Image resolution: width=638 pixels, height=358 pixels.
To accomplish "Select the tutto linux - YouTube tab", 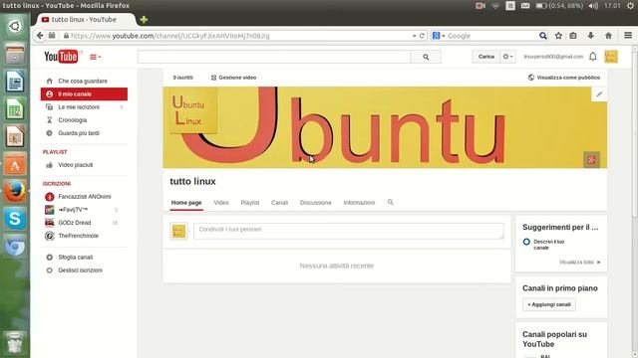I will coord(85,20).
